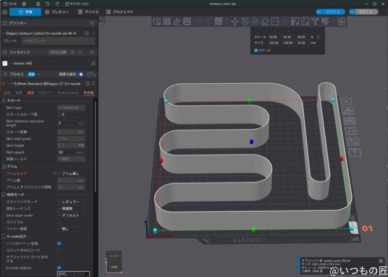This screenshot has height=277, width=388.
Task: Open the プレート type dropdown
Action: point(58,41)
